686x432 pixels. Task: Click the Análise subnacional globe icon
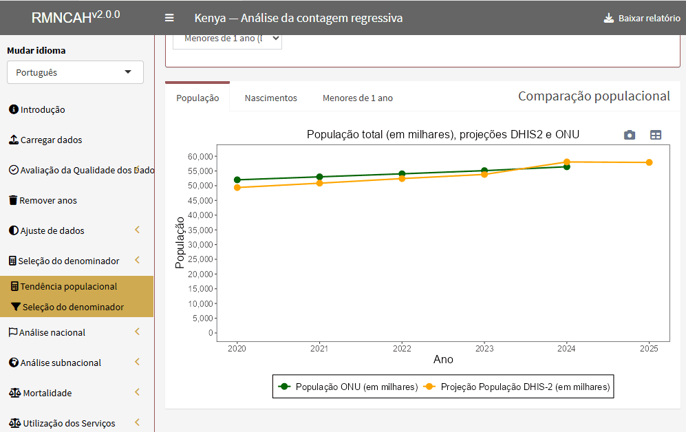coord(14,363)
